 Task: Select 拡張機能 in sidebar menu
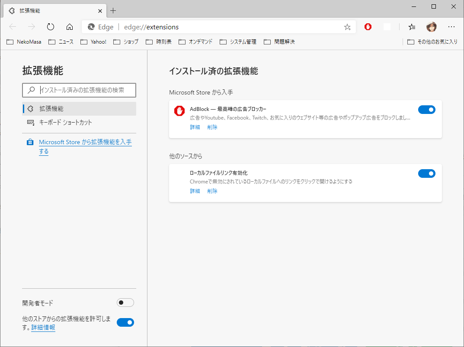pos(79,109)
